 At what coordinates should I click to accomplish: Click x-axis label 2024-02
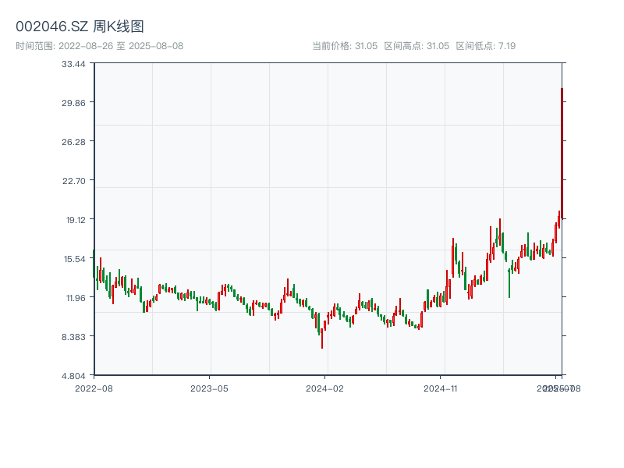pos(324,388)
